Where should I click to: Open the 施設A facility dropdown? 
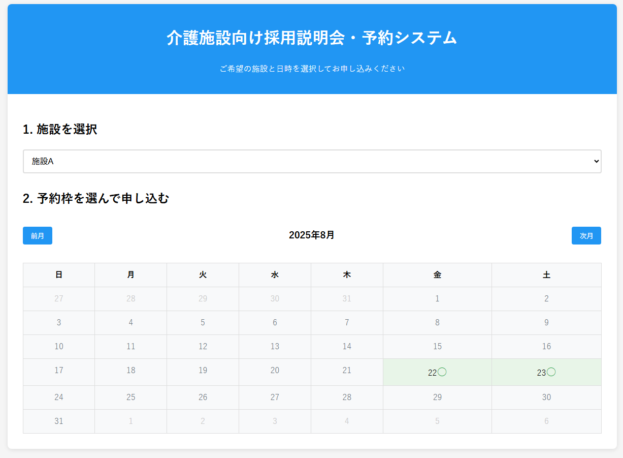pos(312,161)
